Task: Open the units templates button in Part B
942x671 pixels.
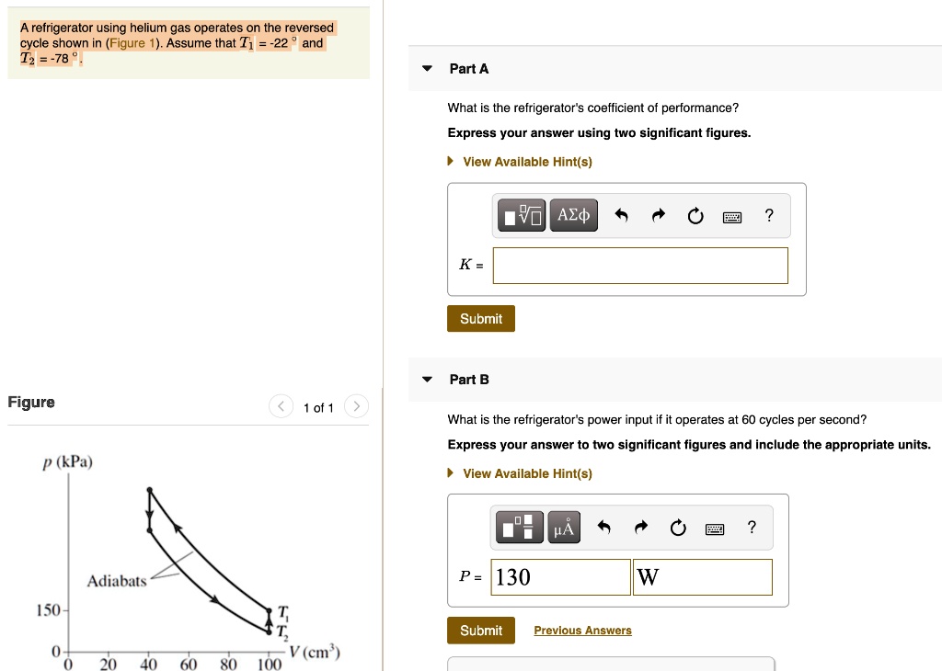Action: coord(520,527)
